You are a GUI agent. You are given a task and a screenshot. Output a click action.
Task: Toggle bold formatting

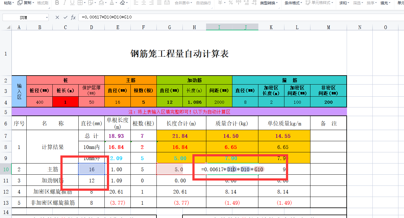click(x=57, y=3)
